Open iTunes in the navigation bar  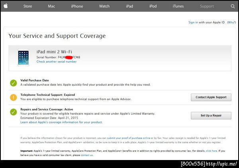178,6
